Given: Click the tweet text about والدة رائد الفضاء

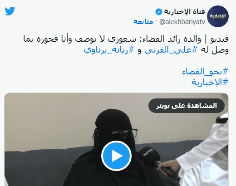Looking at the screenshot, I should tap(126, 44).
